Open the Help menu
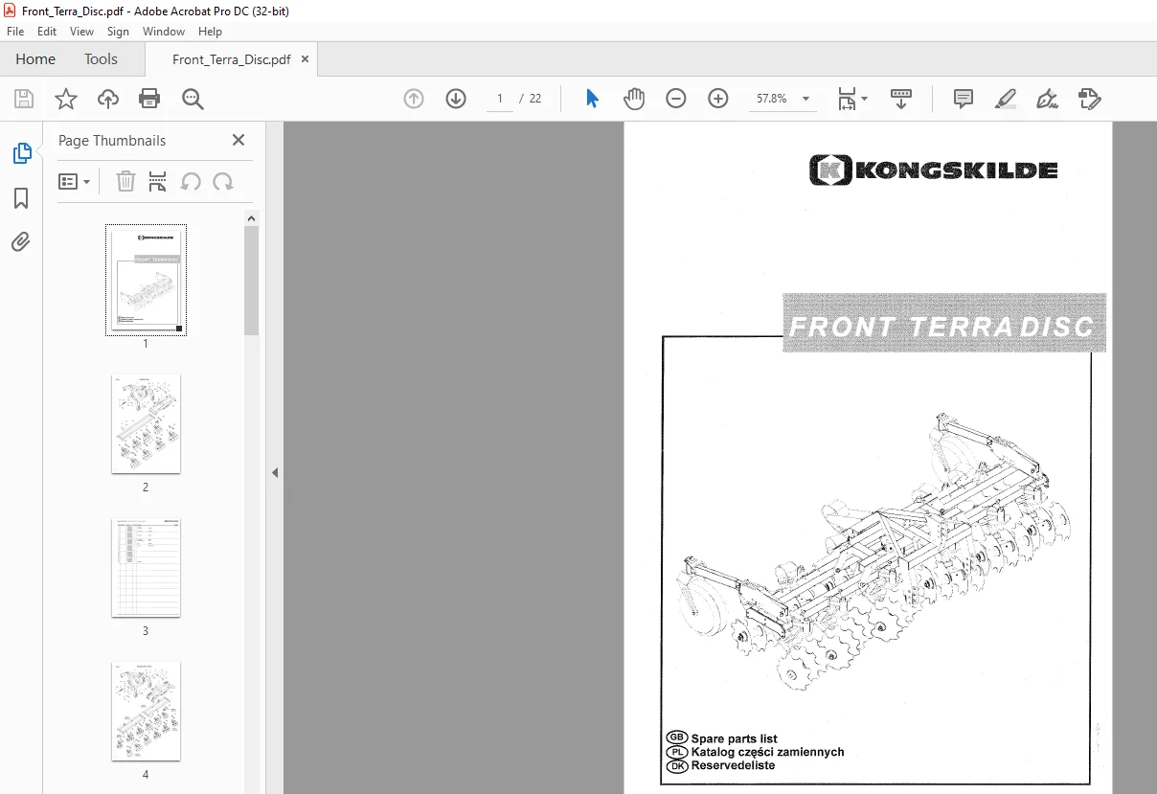This screenshot has height=794, width=1157. (210, 32)
